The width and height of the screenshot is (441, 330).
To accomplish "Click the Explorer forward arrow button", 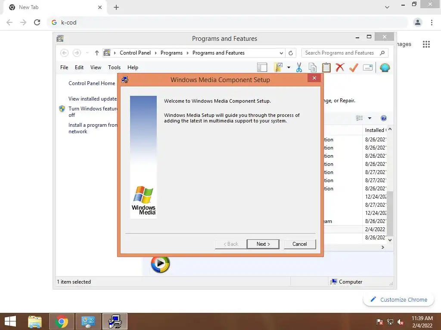I will (77, 53).
